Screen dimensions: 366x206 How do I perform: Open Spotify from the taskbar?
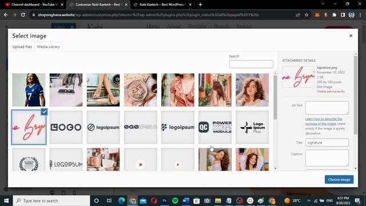(175, 201)
